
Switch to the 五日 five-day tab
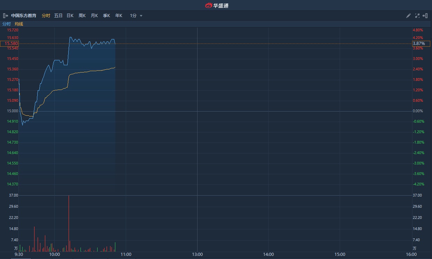pyautogui.click(x=58, y=16)
